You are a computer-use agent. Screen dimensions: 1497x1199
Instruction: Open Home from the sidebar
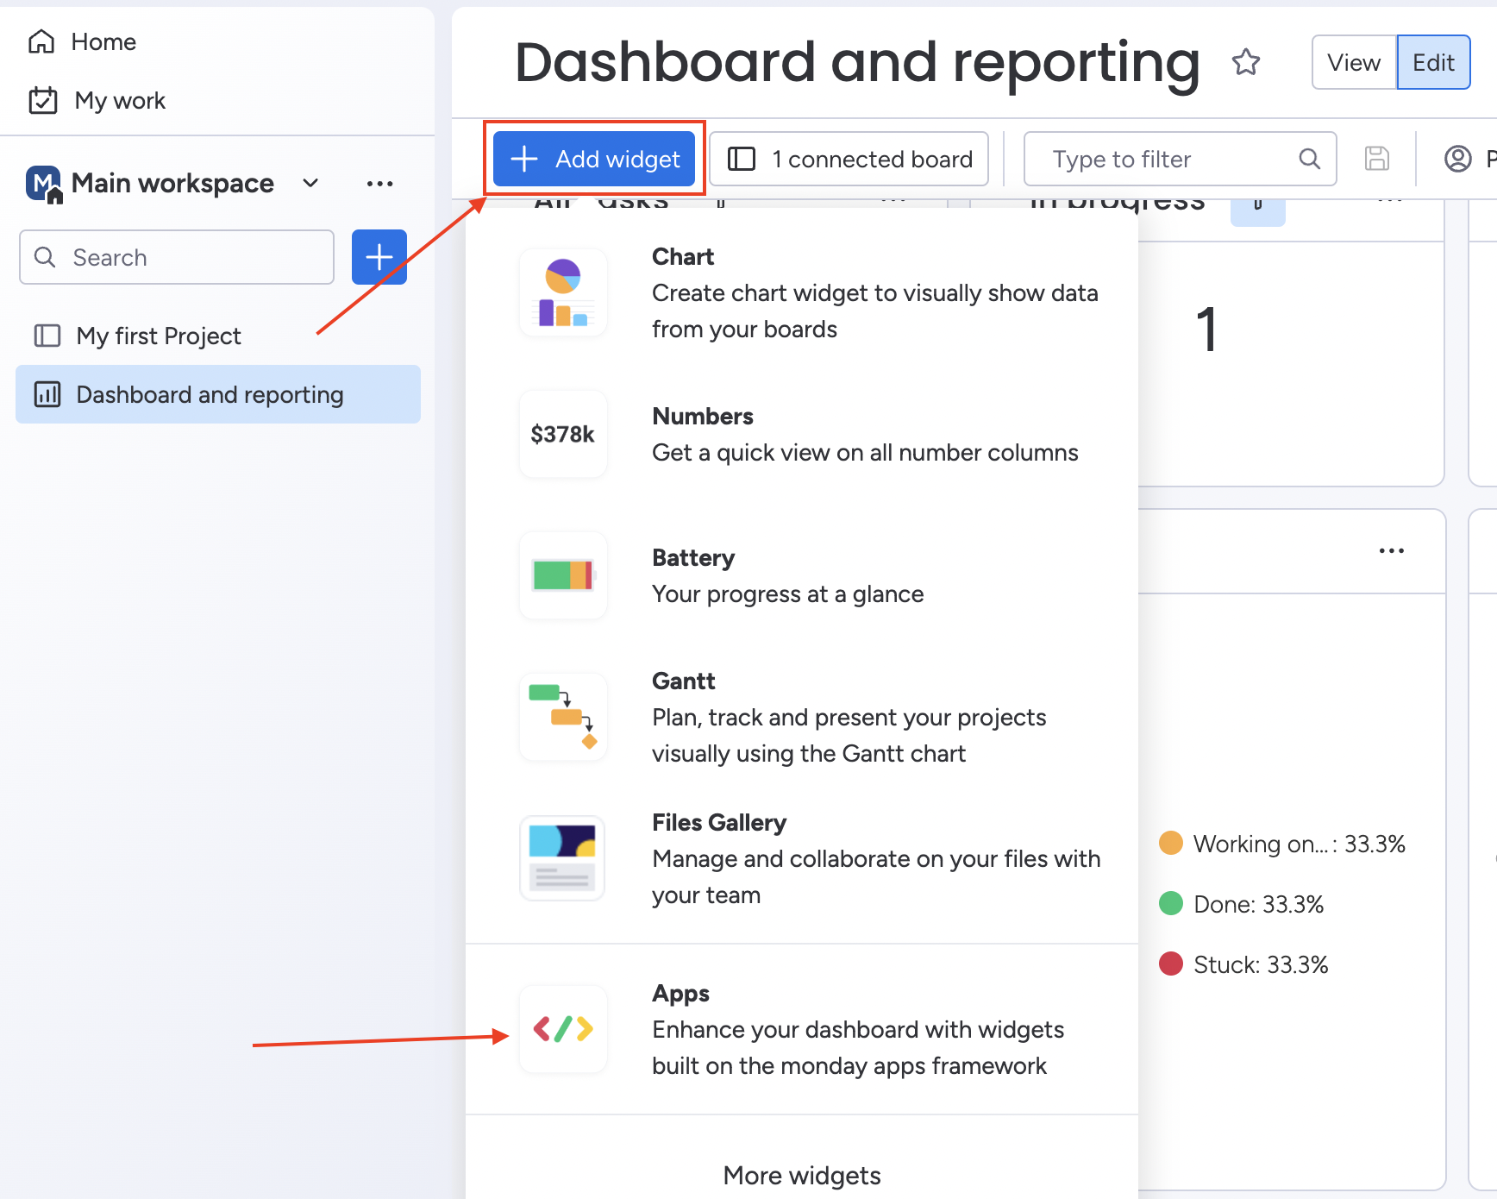point(103,41)
